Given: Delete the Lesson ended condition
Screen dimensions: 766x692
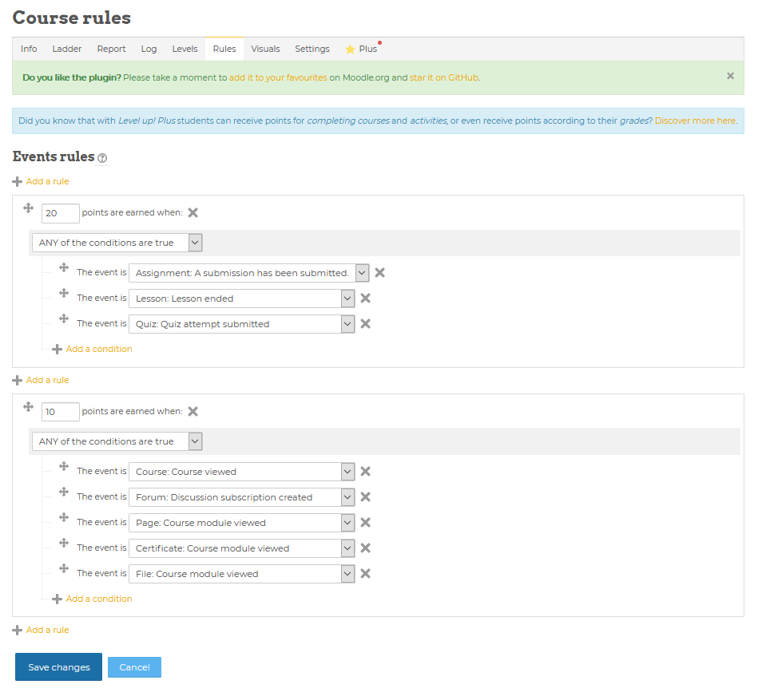Looking at the screenshot, I should click(x=365, y=299).
